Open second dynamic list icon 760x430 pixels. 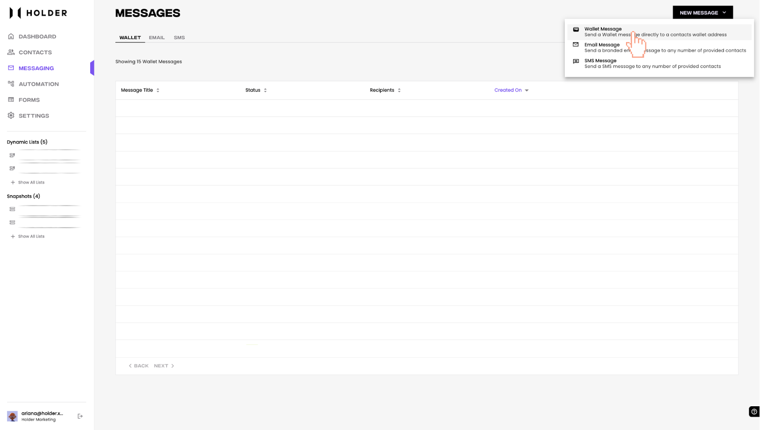(12, 168)
